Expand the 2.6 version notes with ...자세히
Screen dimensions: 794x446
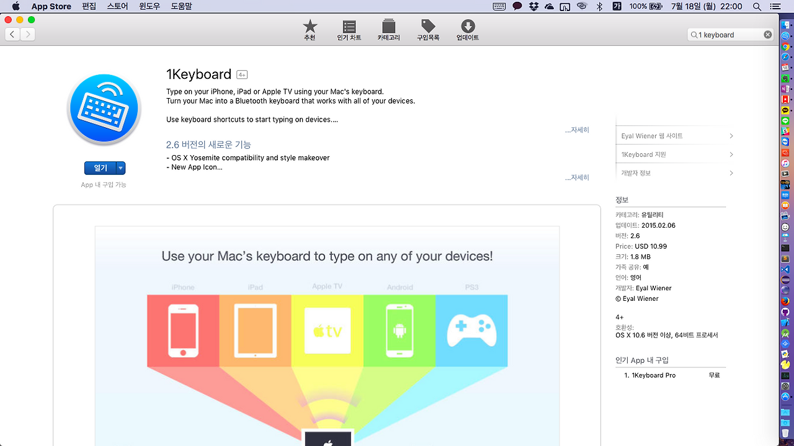(577, 177)
